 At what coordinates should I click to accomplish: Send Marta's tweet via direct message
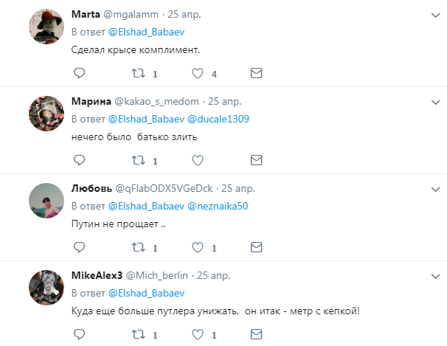click(256, 74)
